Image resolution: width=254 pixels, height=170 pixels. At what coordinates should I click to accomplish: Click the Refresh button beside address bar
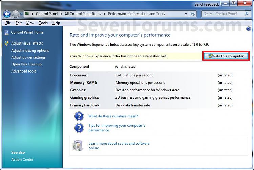[x=193, y=14]
